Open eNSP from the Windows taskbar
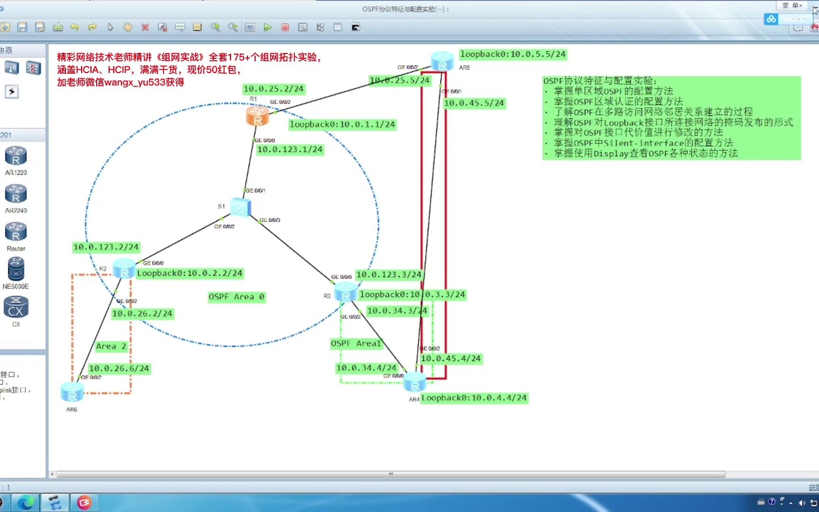Screen dimensions: 819x512 coord(55,502)
